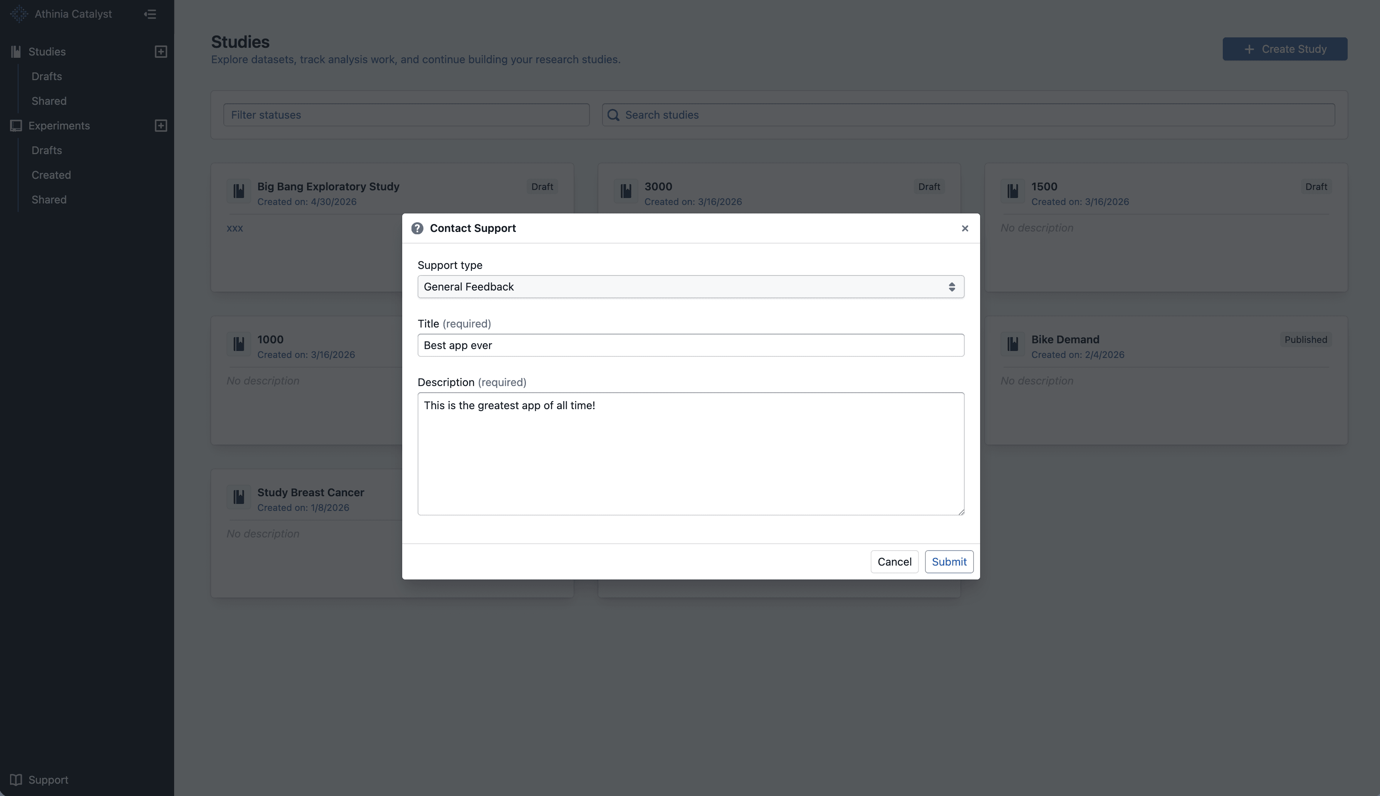Close the Contact Support dialog
This screenshot has height=796, width=1380.
coord(965,228)
